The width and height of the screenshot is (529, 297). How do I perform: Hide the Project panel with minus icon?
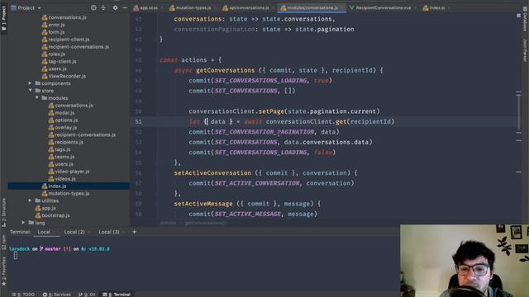(x=125, y=7)
